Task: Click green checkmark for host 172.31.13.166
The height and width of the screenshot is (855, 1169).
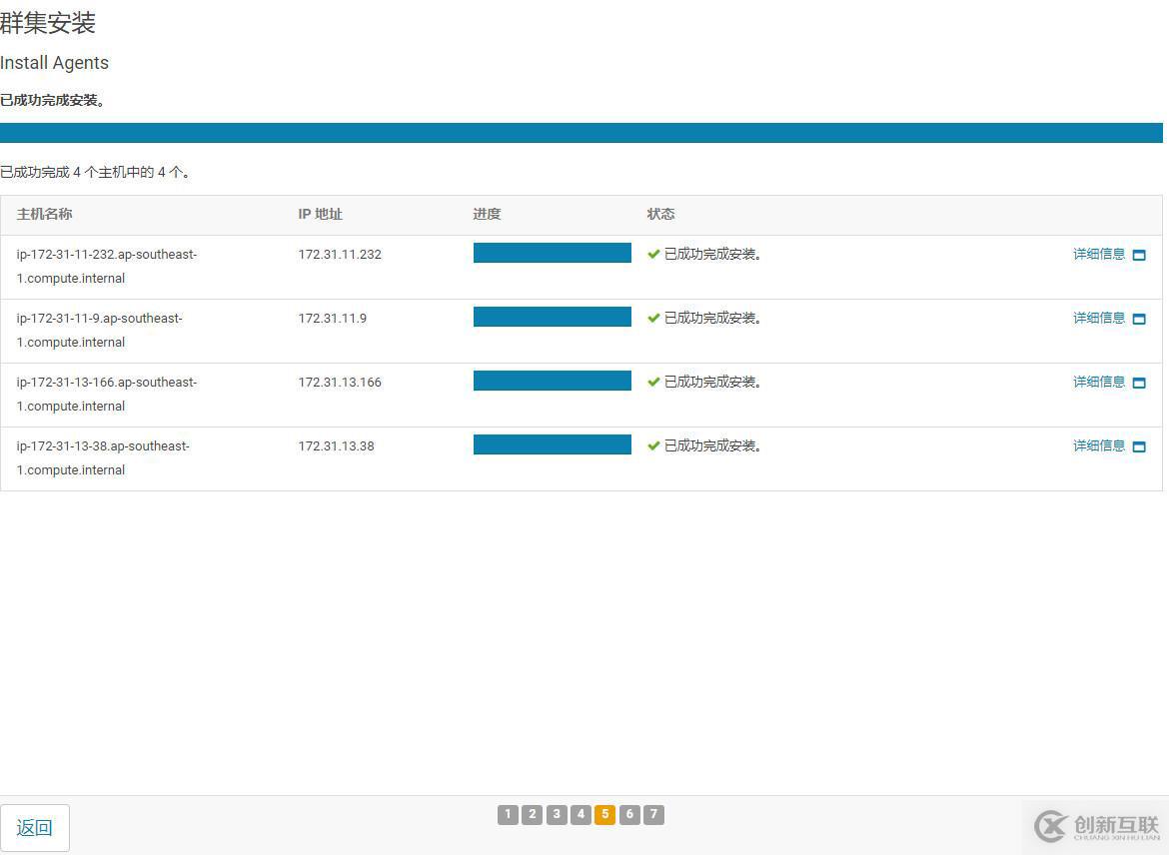Action: [653, 383]
